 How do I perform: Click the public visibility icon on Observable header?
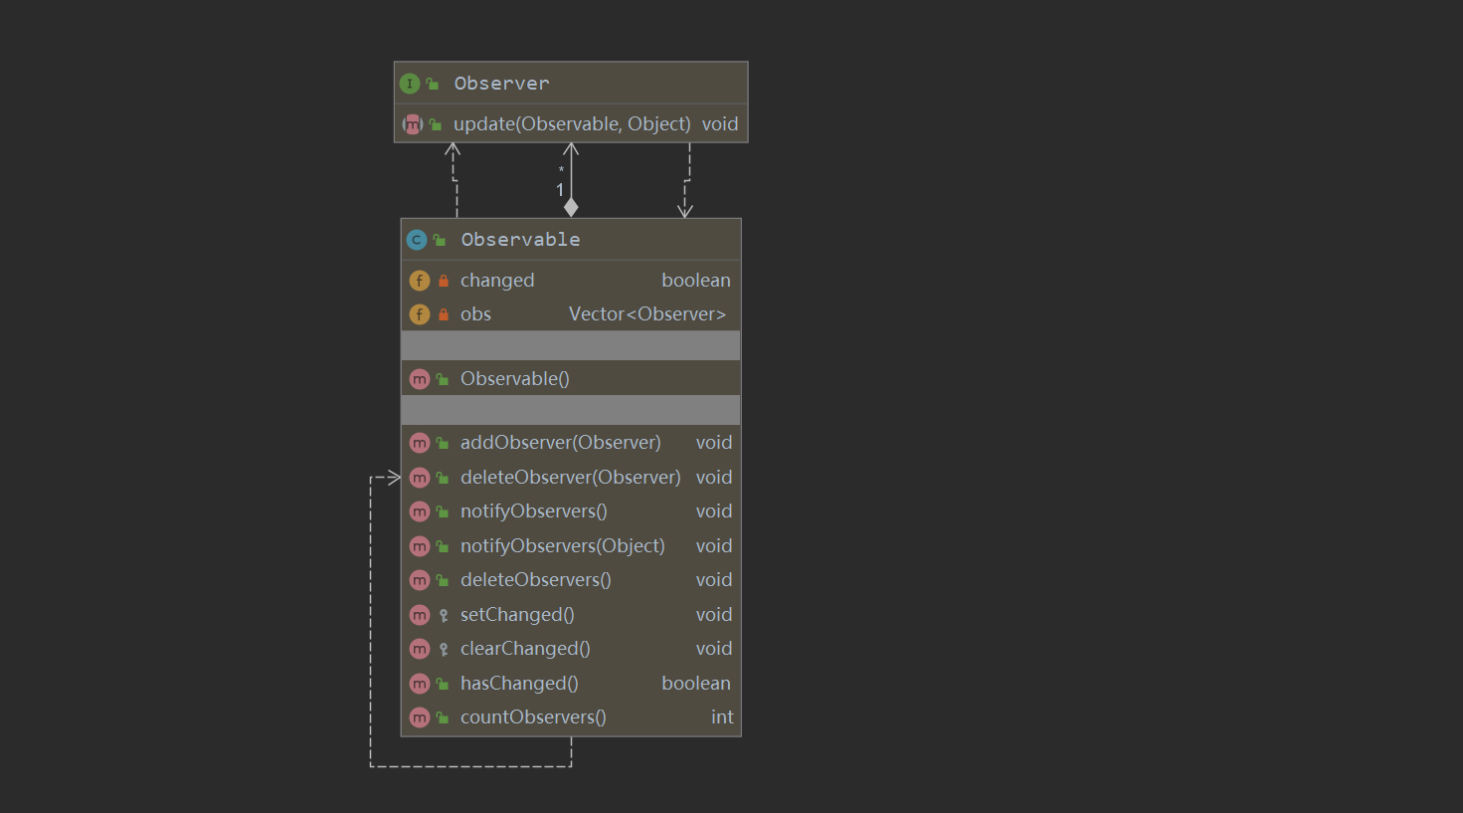coord(440,240)
